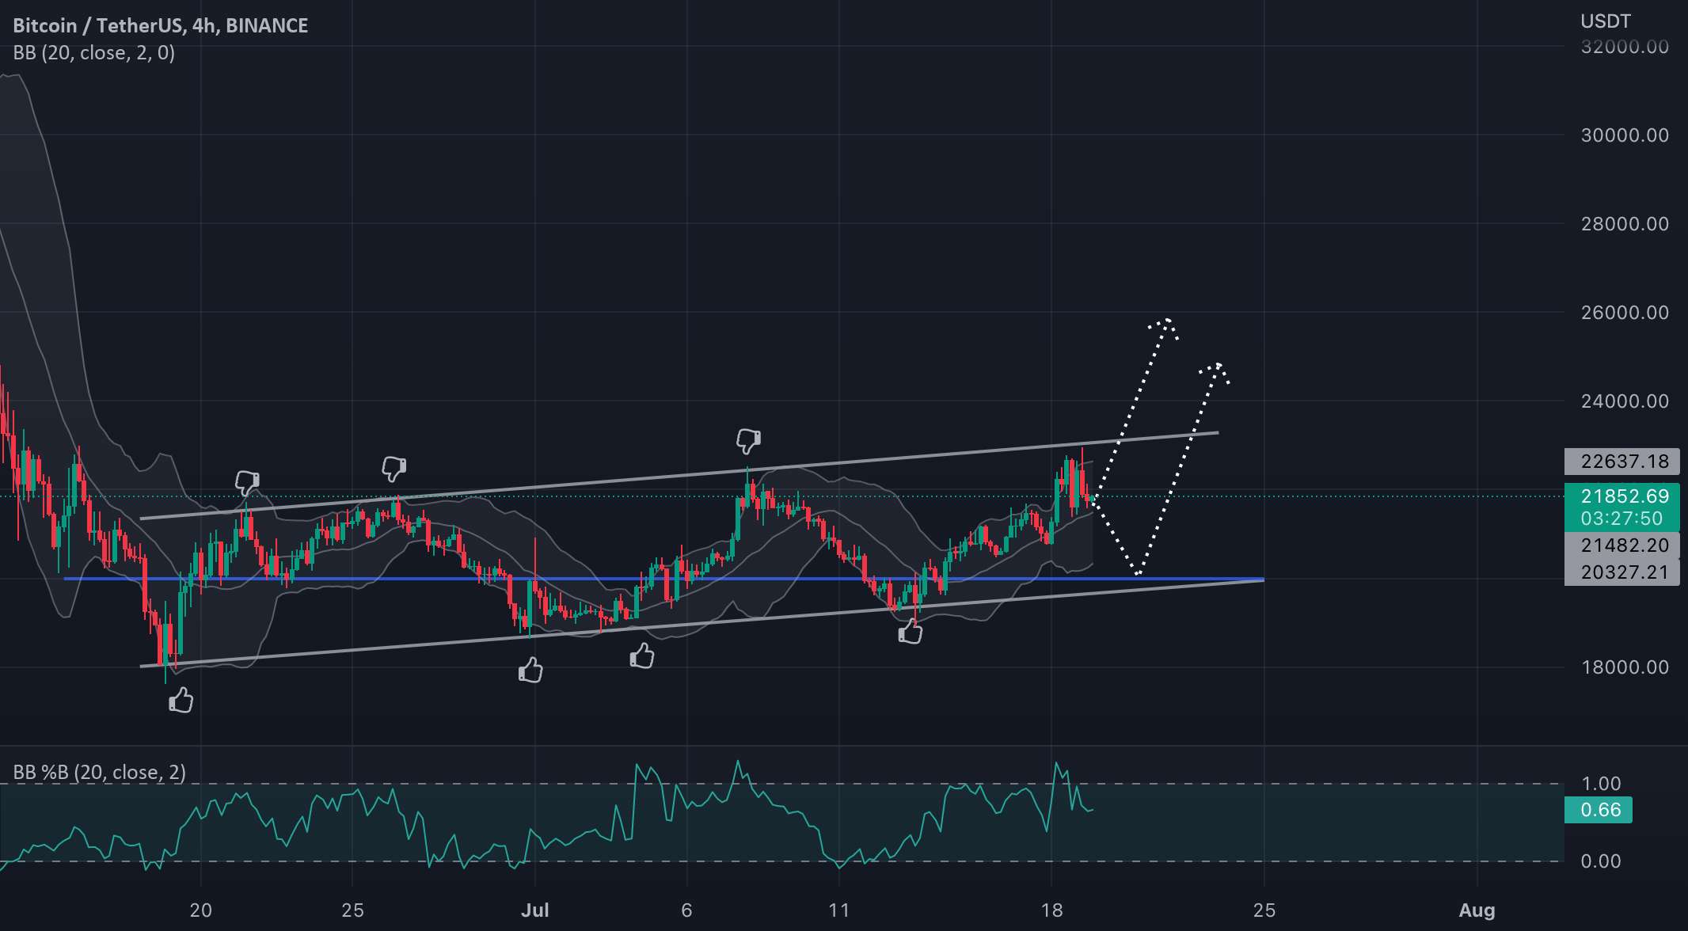Click the Bitcoin / TetherUS, 4h, BINANCE title
This screenshot has height=931, width=1688.
click(161, 25)
